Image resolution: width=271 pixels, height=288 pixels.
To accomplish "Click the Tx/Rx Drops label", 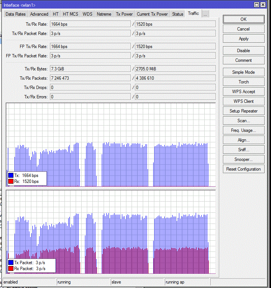I will pos(36,88).
